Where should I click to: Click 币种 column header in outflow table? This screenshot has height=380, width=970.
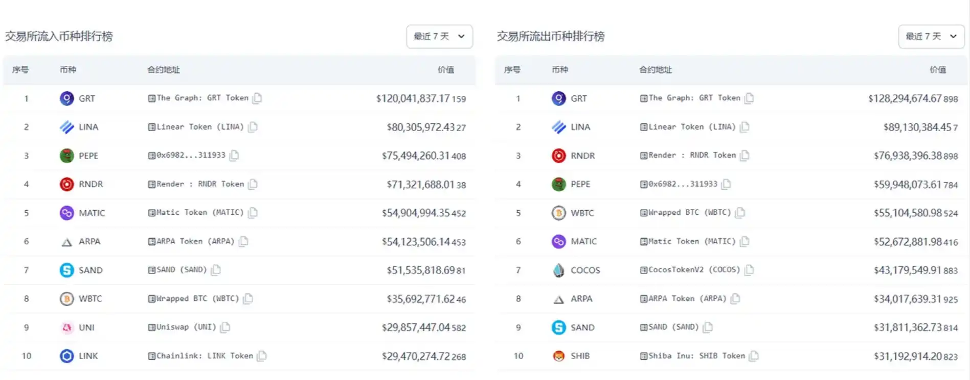point(559,70)
